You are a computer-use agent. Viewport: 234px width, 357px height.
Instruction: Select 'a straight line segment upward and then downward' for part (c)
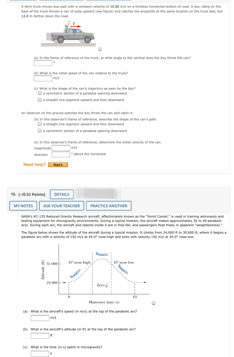pos(40,100)
